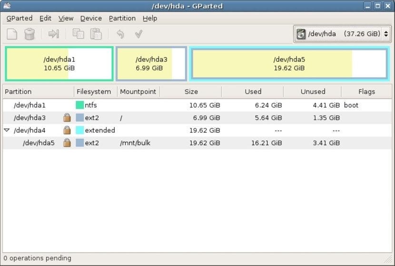
Task: Click the color swatch in /dev/hda5 row
Action: tap(79, 143)
